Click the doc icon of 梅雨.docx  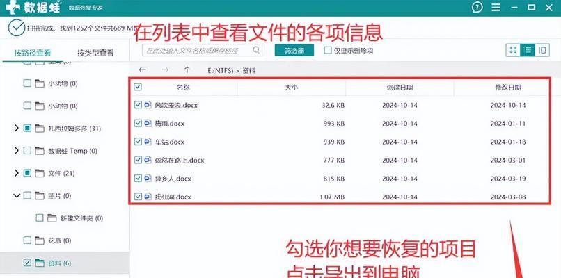click(148, 123)
